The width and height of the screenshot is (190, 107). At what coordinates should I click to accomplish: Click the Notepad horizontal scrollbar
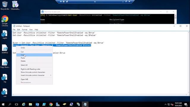[x=100, y=95]
